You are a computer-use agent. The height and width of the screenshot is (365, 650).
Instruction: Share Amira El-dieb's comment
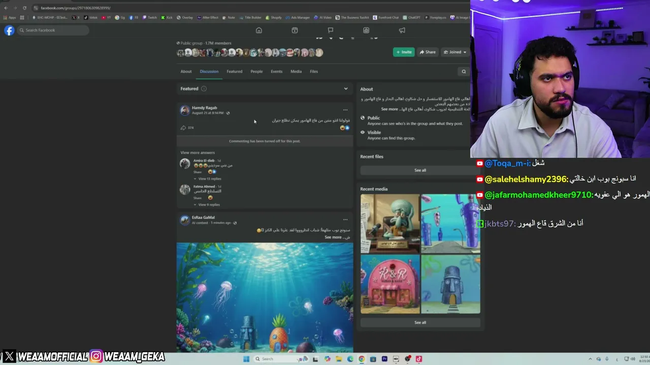[198, 172]
